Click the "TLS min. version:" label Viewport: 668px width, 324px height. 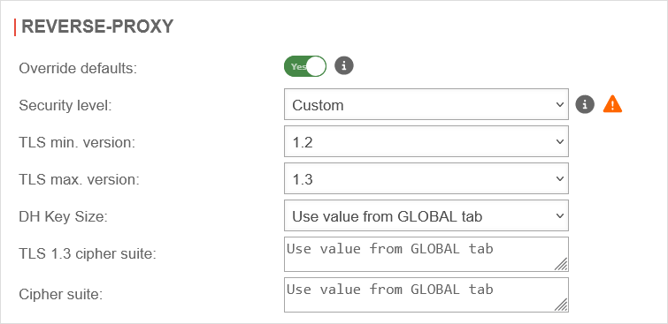[77, 142]
